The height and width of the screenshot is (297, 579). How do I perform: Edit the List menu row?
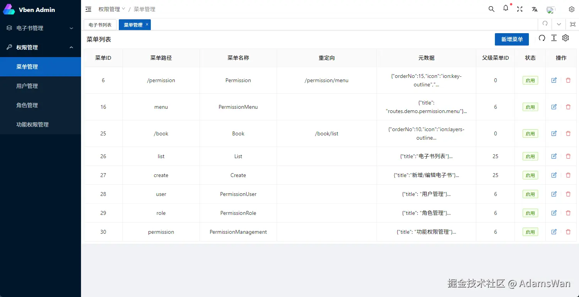pos(554,156)
